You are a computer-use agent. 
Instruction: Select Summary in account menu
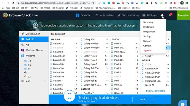(x=148, y=22)
